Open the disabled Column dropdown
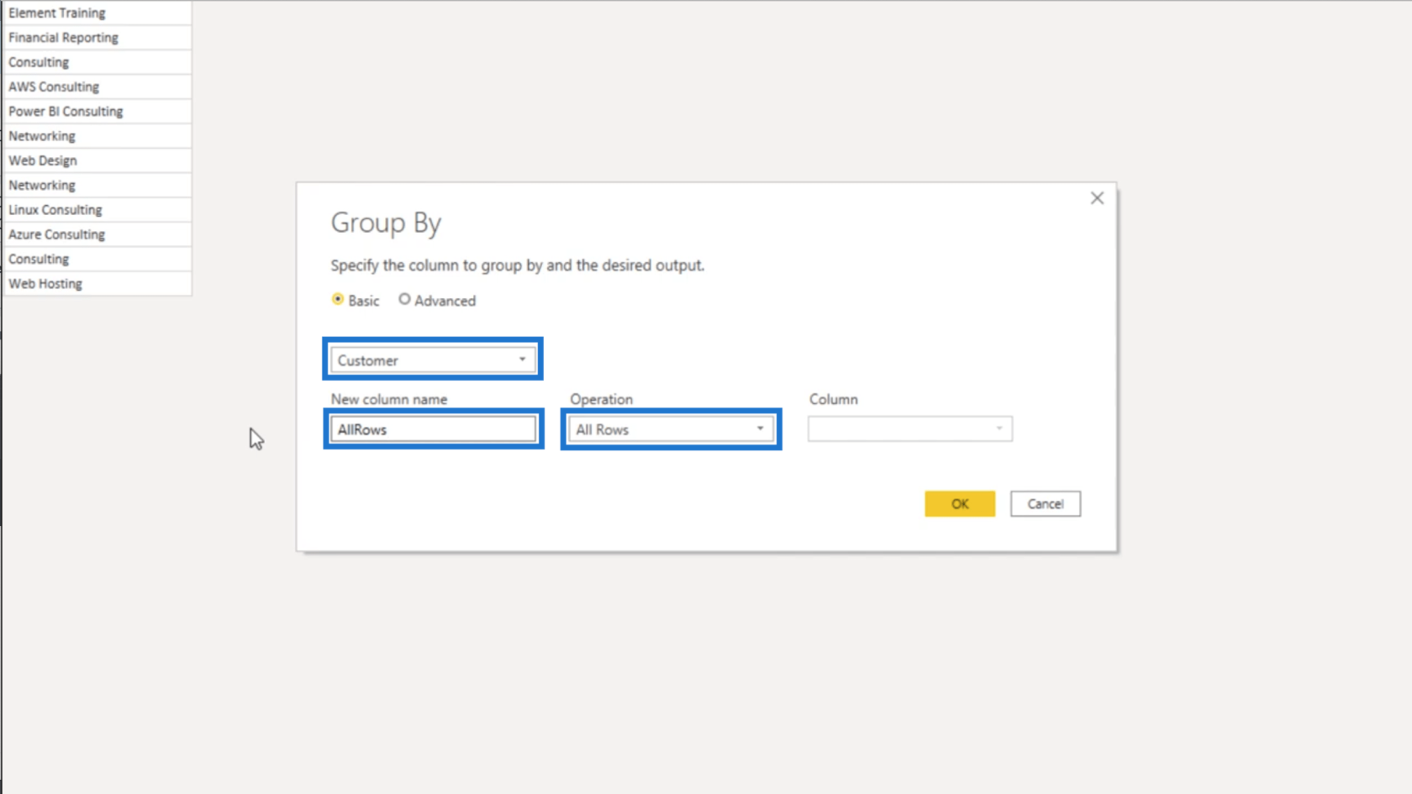 pos(910,429)
